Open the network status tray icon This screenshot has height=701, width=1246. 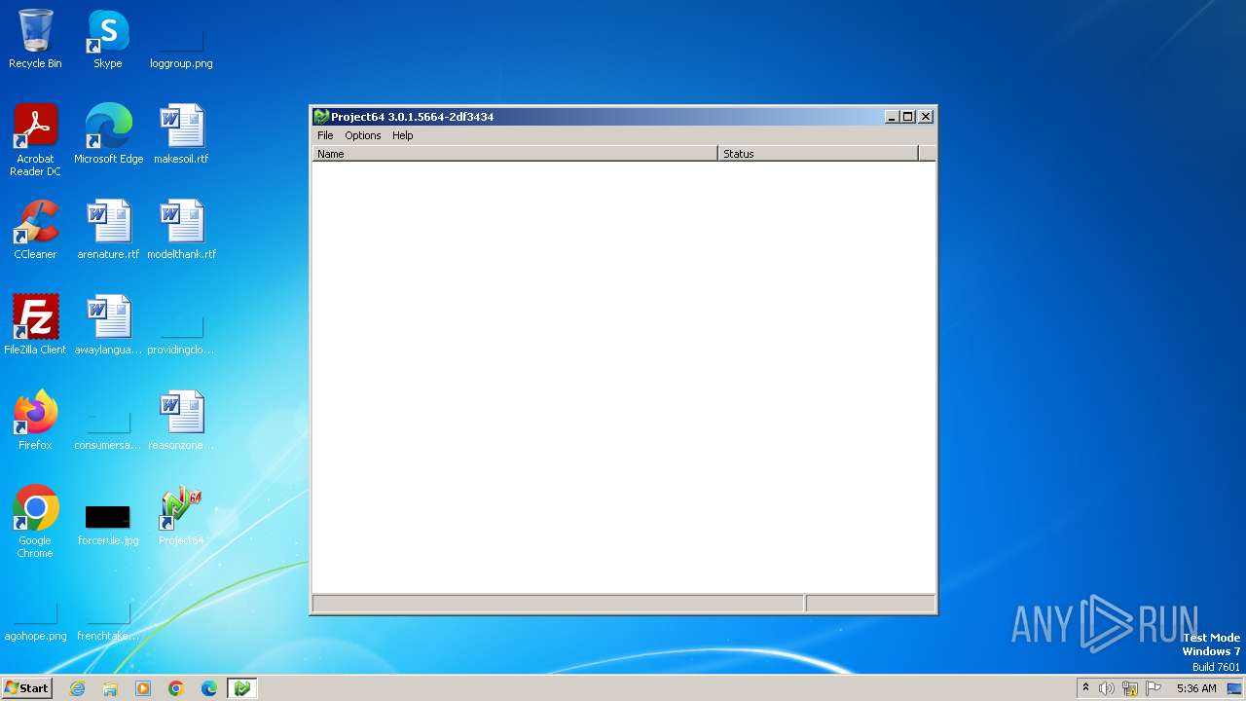pos(1130,688)
